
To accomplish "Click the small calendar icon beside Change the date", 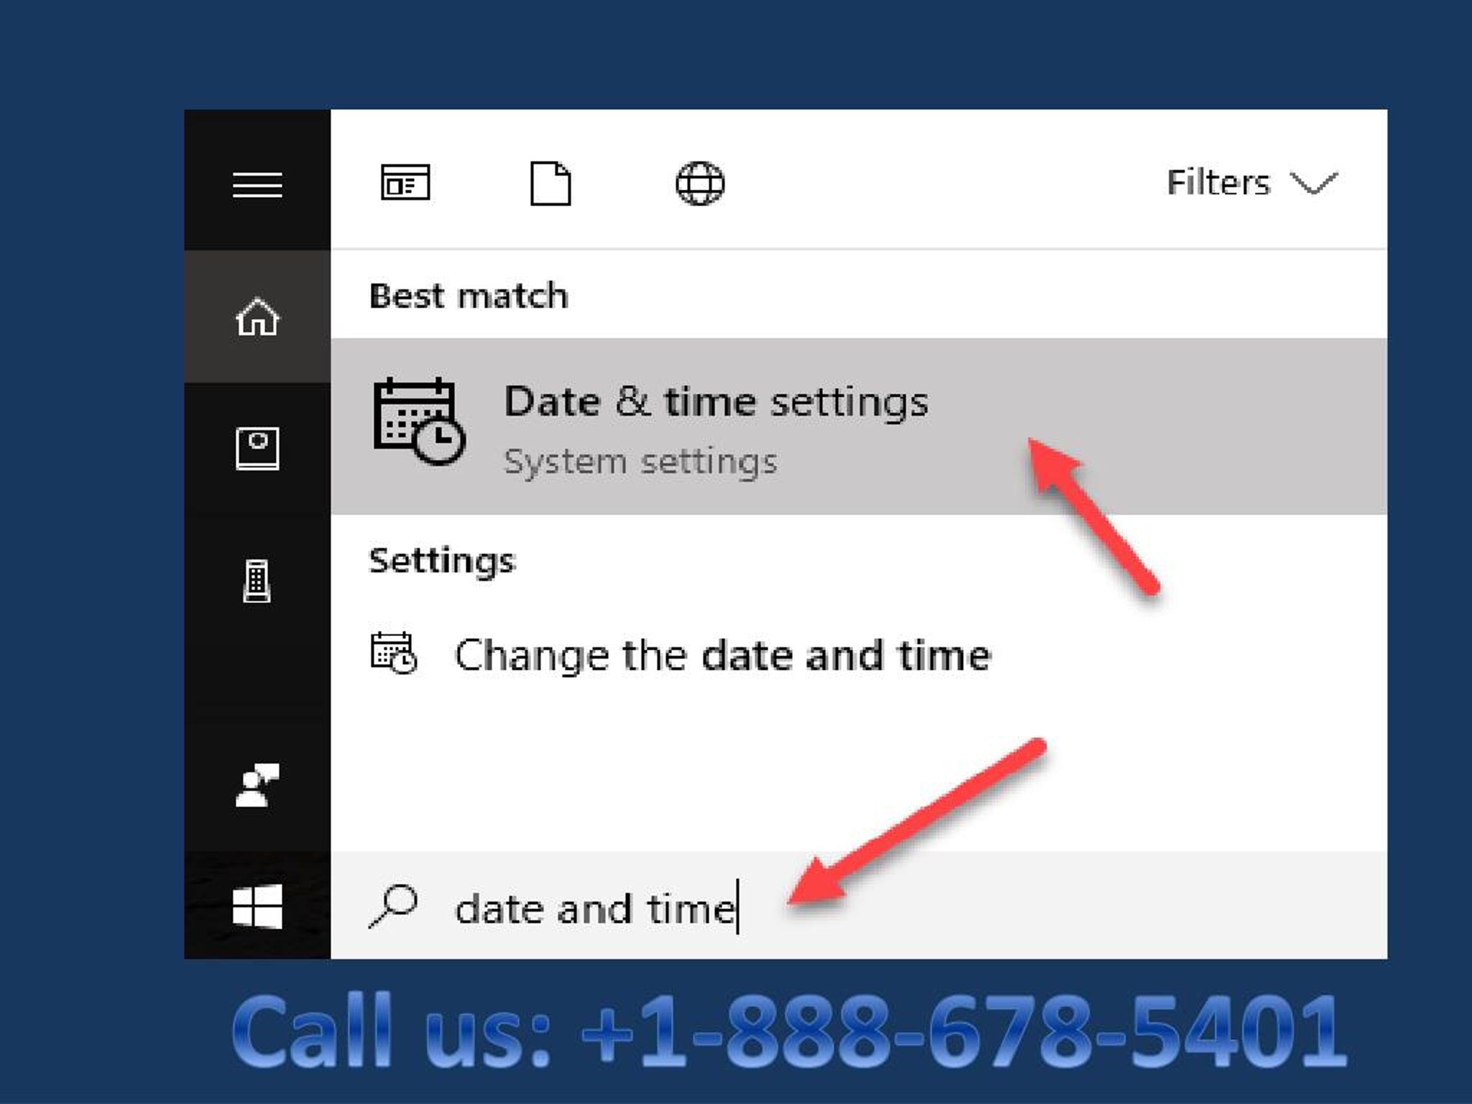I will [x=393, y=653].
